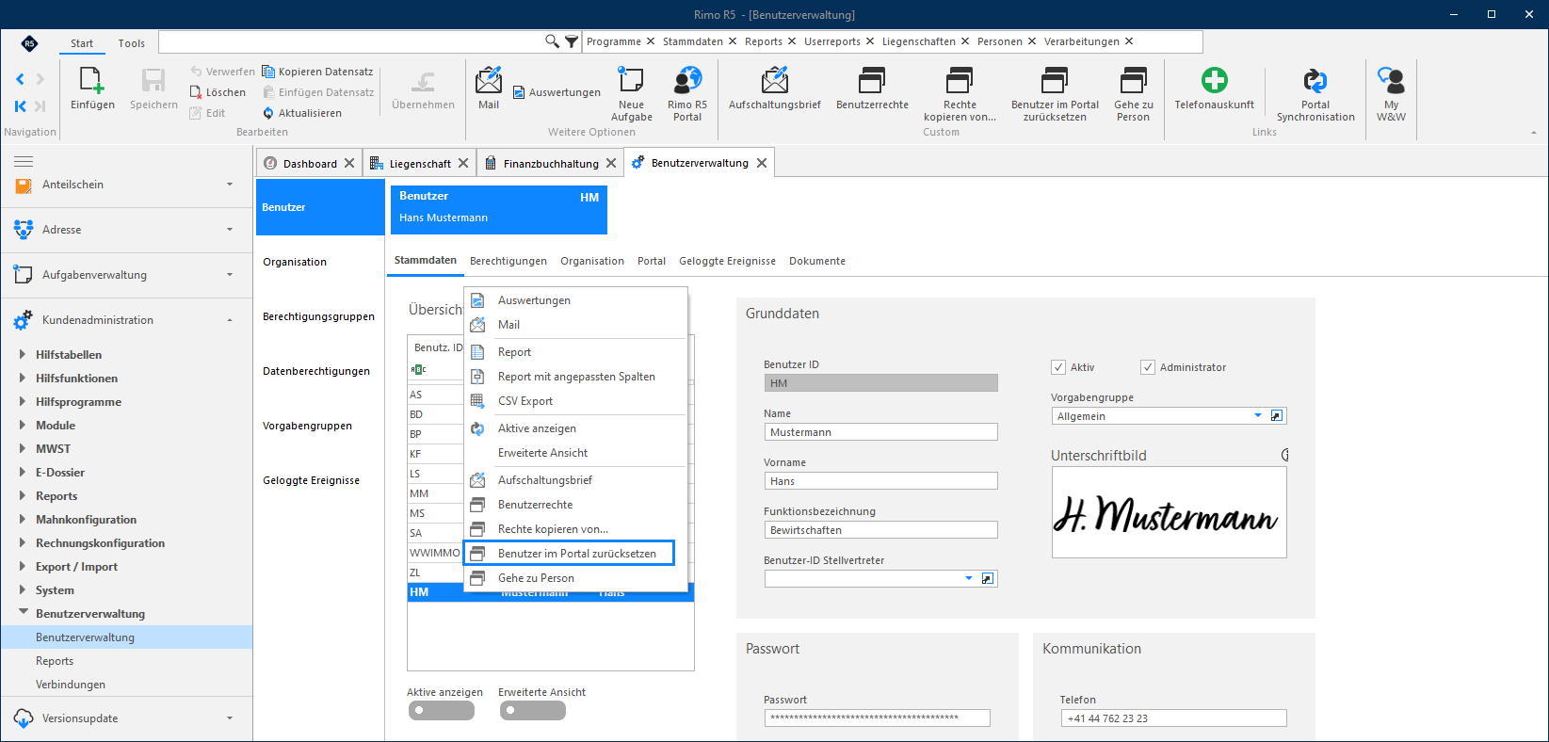Open Datenberechtigungen in the side navigation
Viewport: 1549px width, 742px height.
(316, 371)
